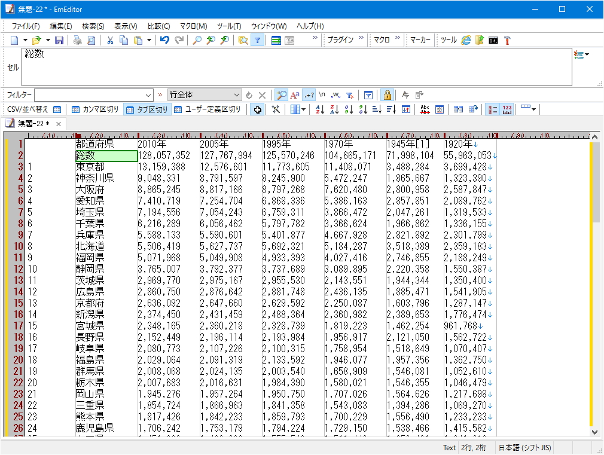Click the command prompt tool icon
The image size is (604, 455).
coord(493,40)
